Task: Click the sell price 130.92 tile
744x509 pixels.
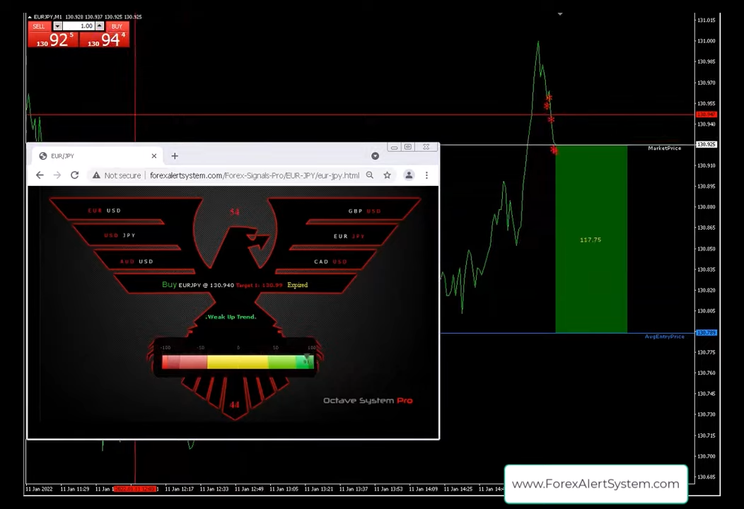Action: pyautogui.click(x=53, y=40)
